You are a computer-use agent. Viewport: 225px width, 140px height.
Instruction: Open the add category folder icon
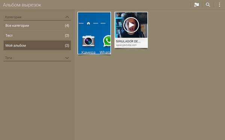pos(196,5)
